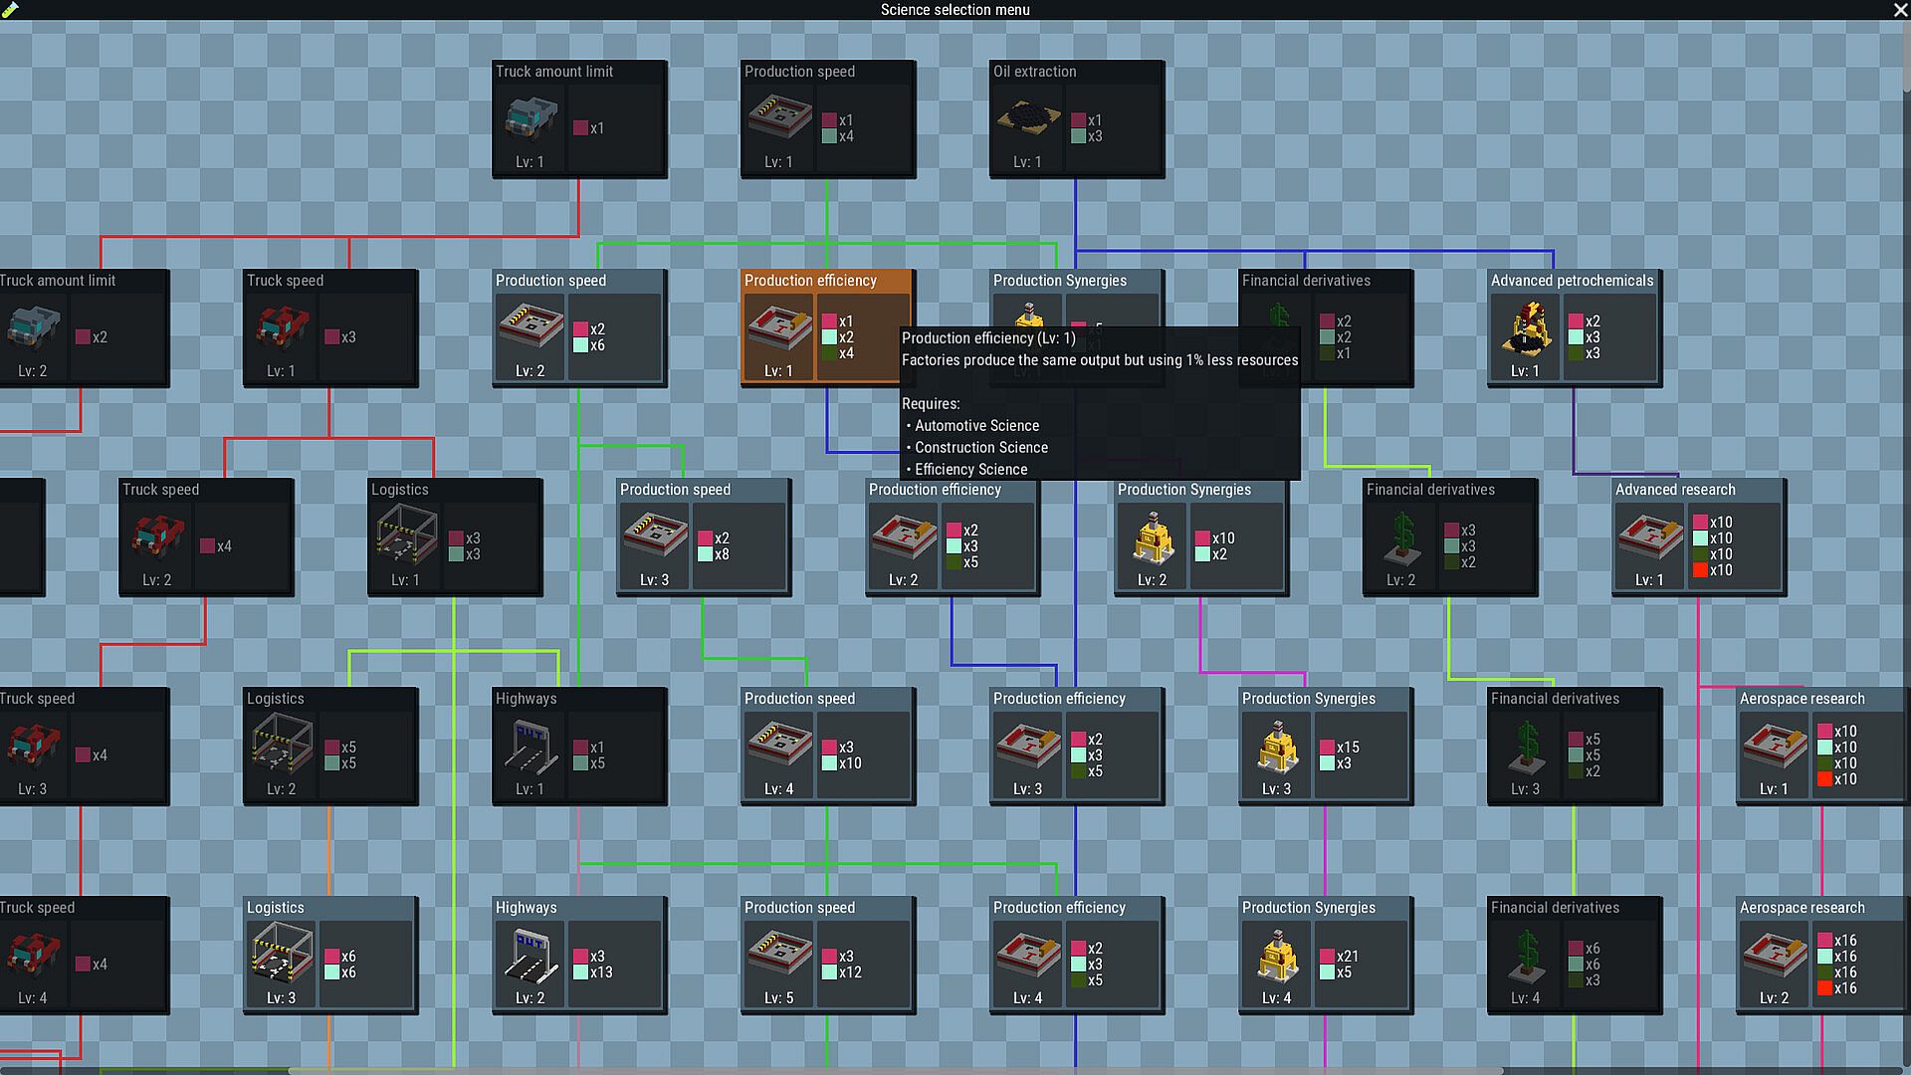Select the Advanced petrochemicals Lv: 1 icon
This screenshot has height=1075, width=1911.
coord(1525,328)
